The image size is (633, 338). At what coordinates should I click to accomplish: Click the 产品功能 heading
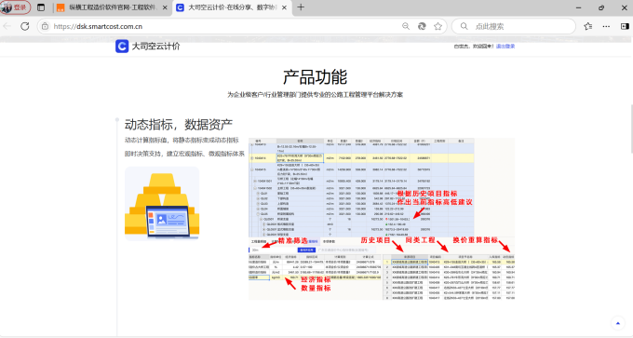pos(315,77)
